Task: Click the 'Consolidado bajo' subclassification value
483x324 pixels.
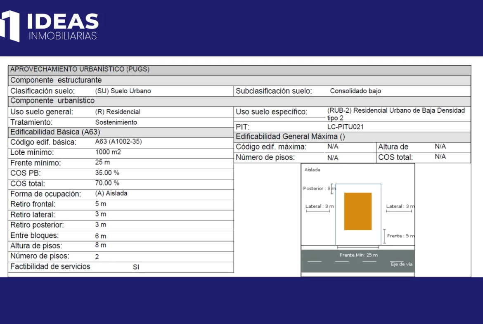Action: tap(355, 91)
